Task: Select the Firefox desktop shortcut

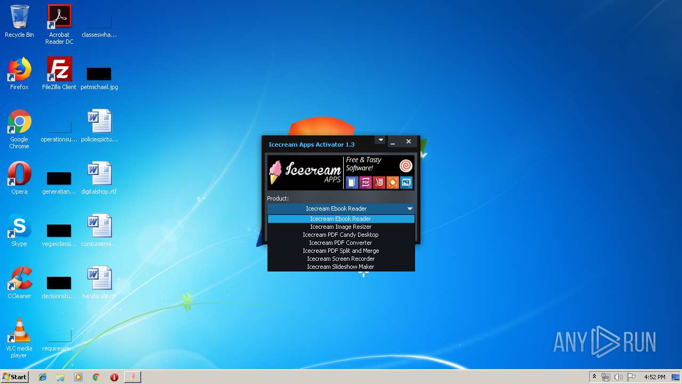Action: coord(19,74)
